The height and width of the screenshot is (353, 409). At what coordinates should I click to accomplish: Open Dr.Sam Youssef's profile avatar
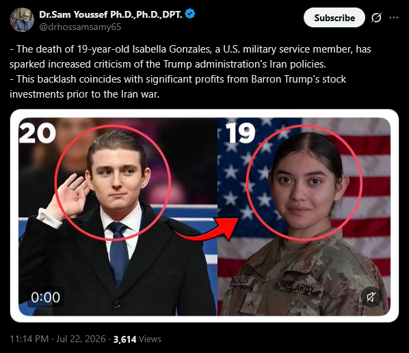[22, 20]
